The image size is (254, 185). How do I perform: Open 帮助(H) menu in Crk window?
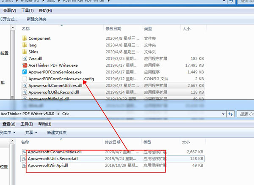coord(45,124)
